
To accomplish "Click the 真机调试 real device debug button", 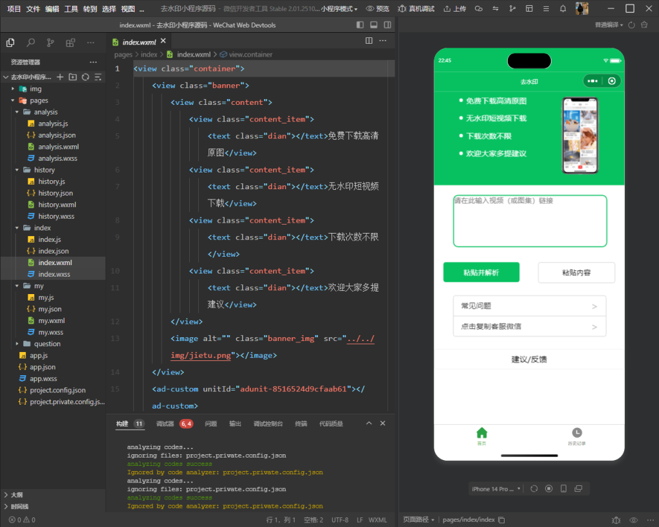I will 416,8.
